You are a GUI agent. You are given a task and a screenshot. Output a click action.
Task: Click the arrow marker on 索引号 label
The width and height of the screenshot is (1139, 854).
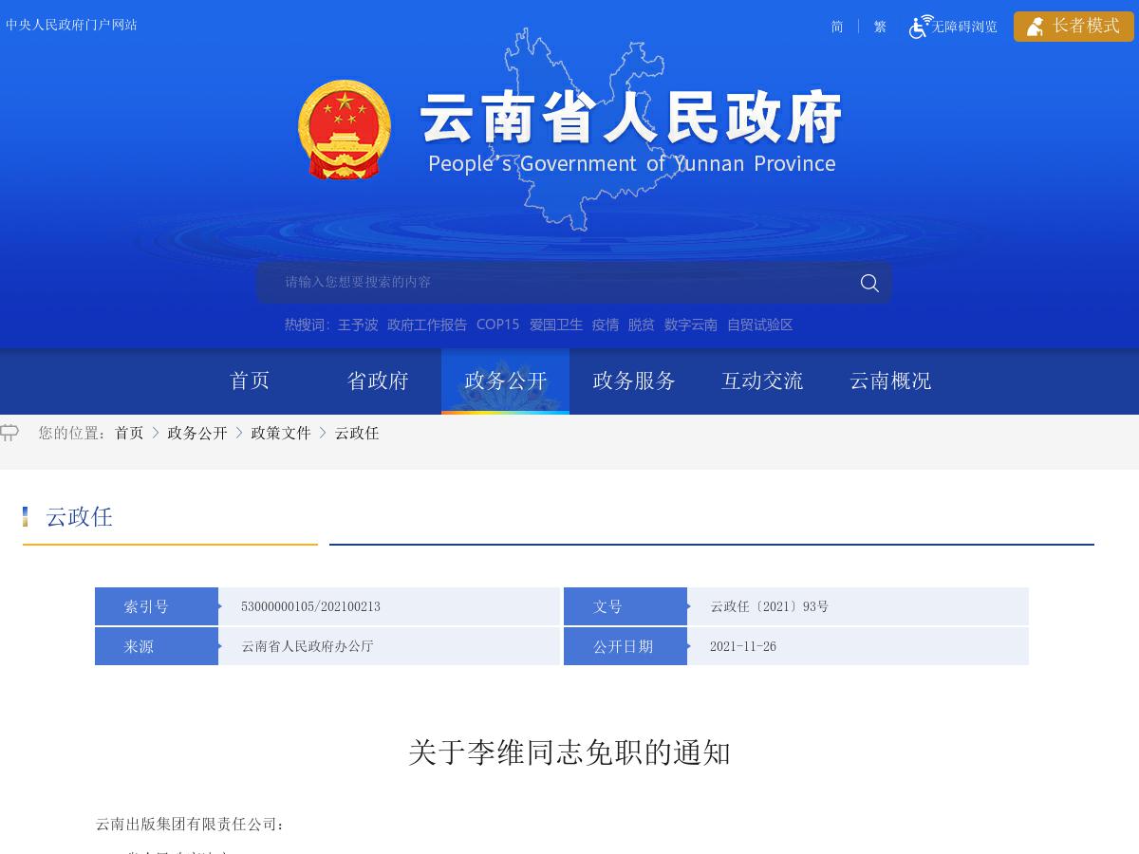[219, 606]
